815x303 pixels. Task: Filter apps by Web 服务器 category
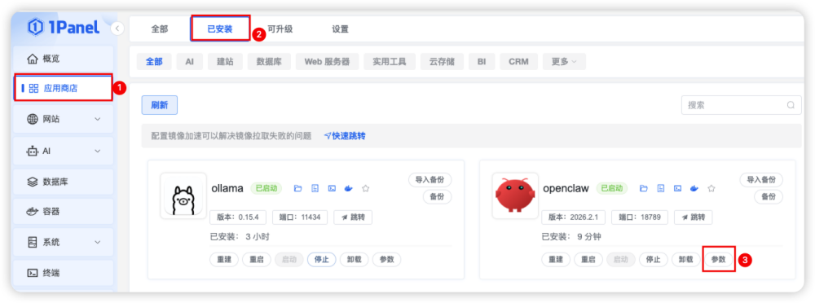[x=327, y=61]
